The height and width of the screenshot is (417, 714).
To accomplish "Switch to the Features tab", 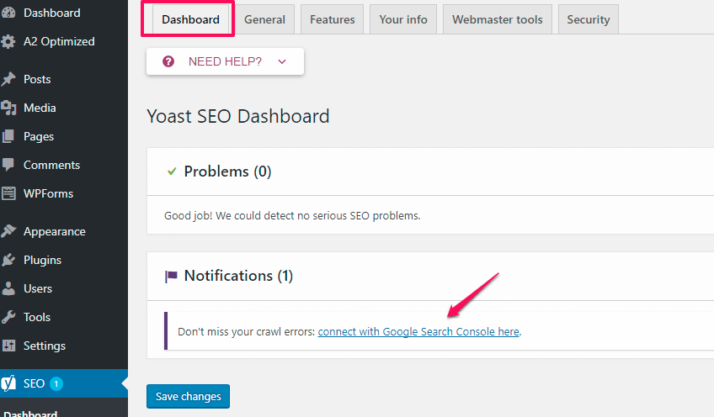I will click(332, 19).
